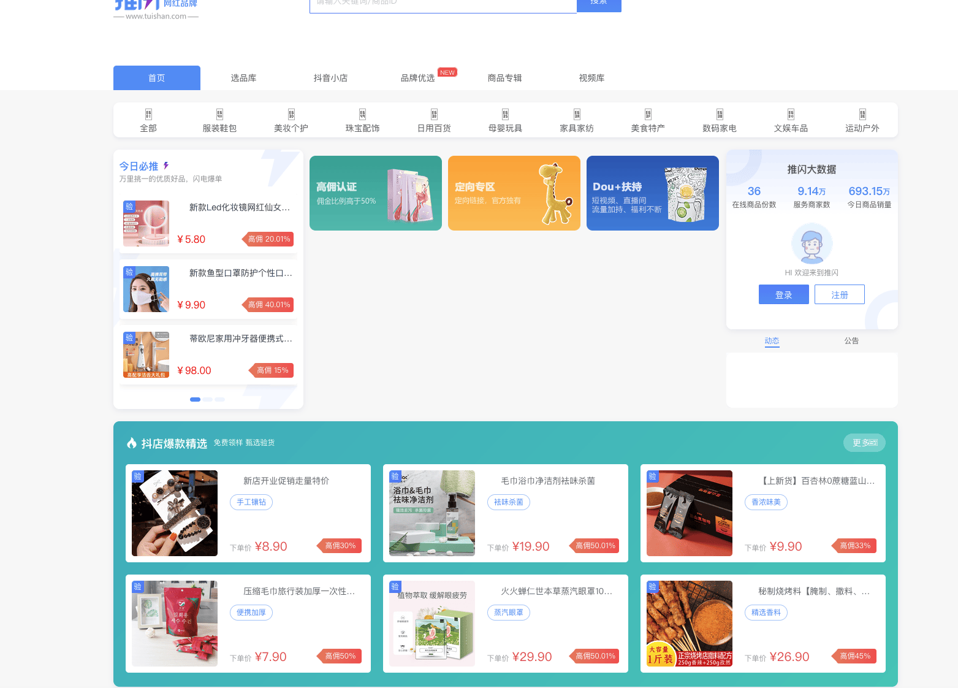Viewport: 958px width, 688px height.
Task: Open the 蒂欧尼 water flosser product thumbnail
Action: pyautogui.click(x=146, y=354)
